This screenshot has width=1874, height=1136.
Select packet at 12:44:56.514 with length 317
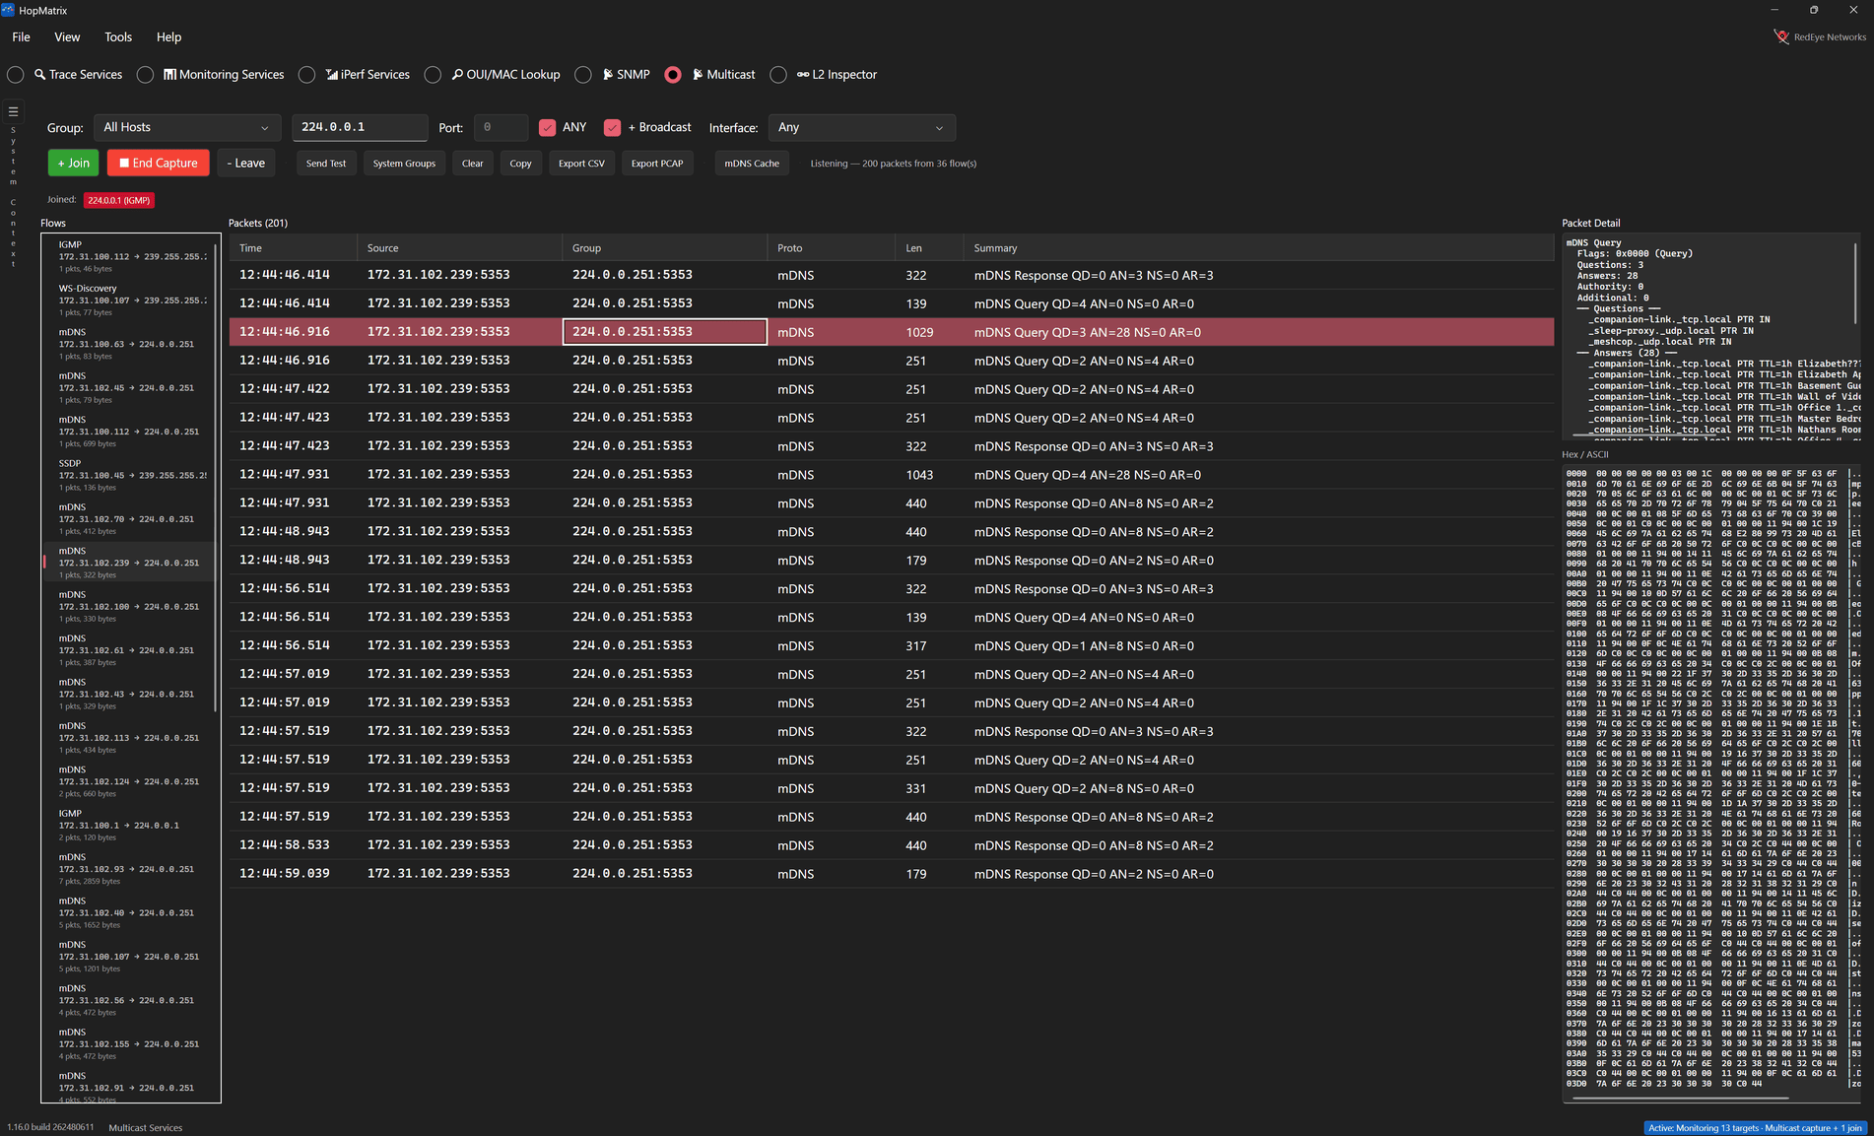(891, 646)
